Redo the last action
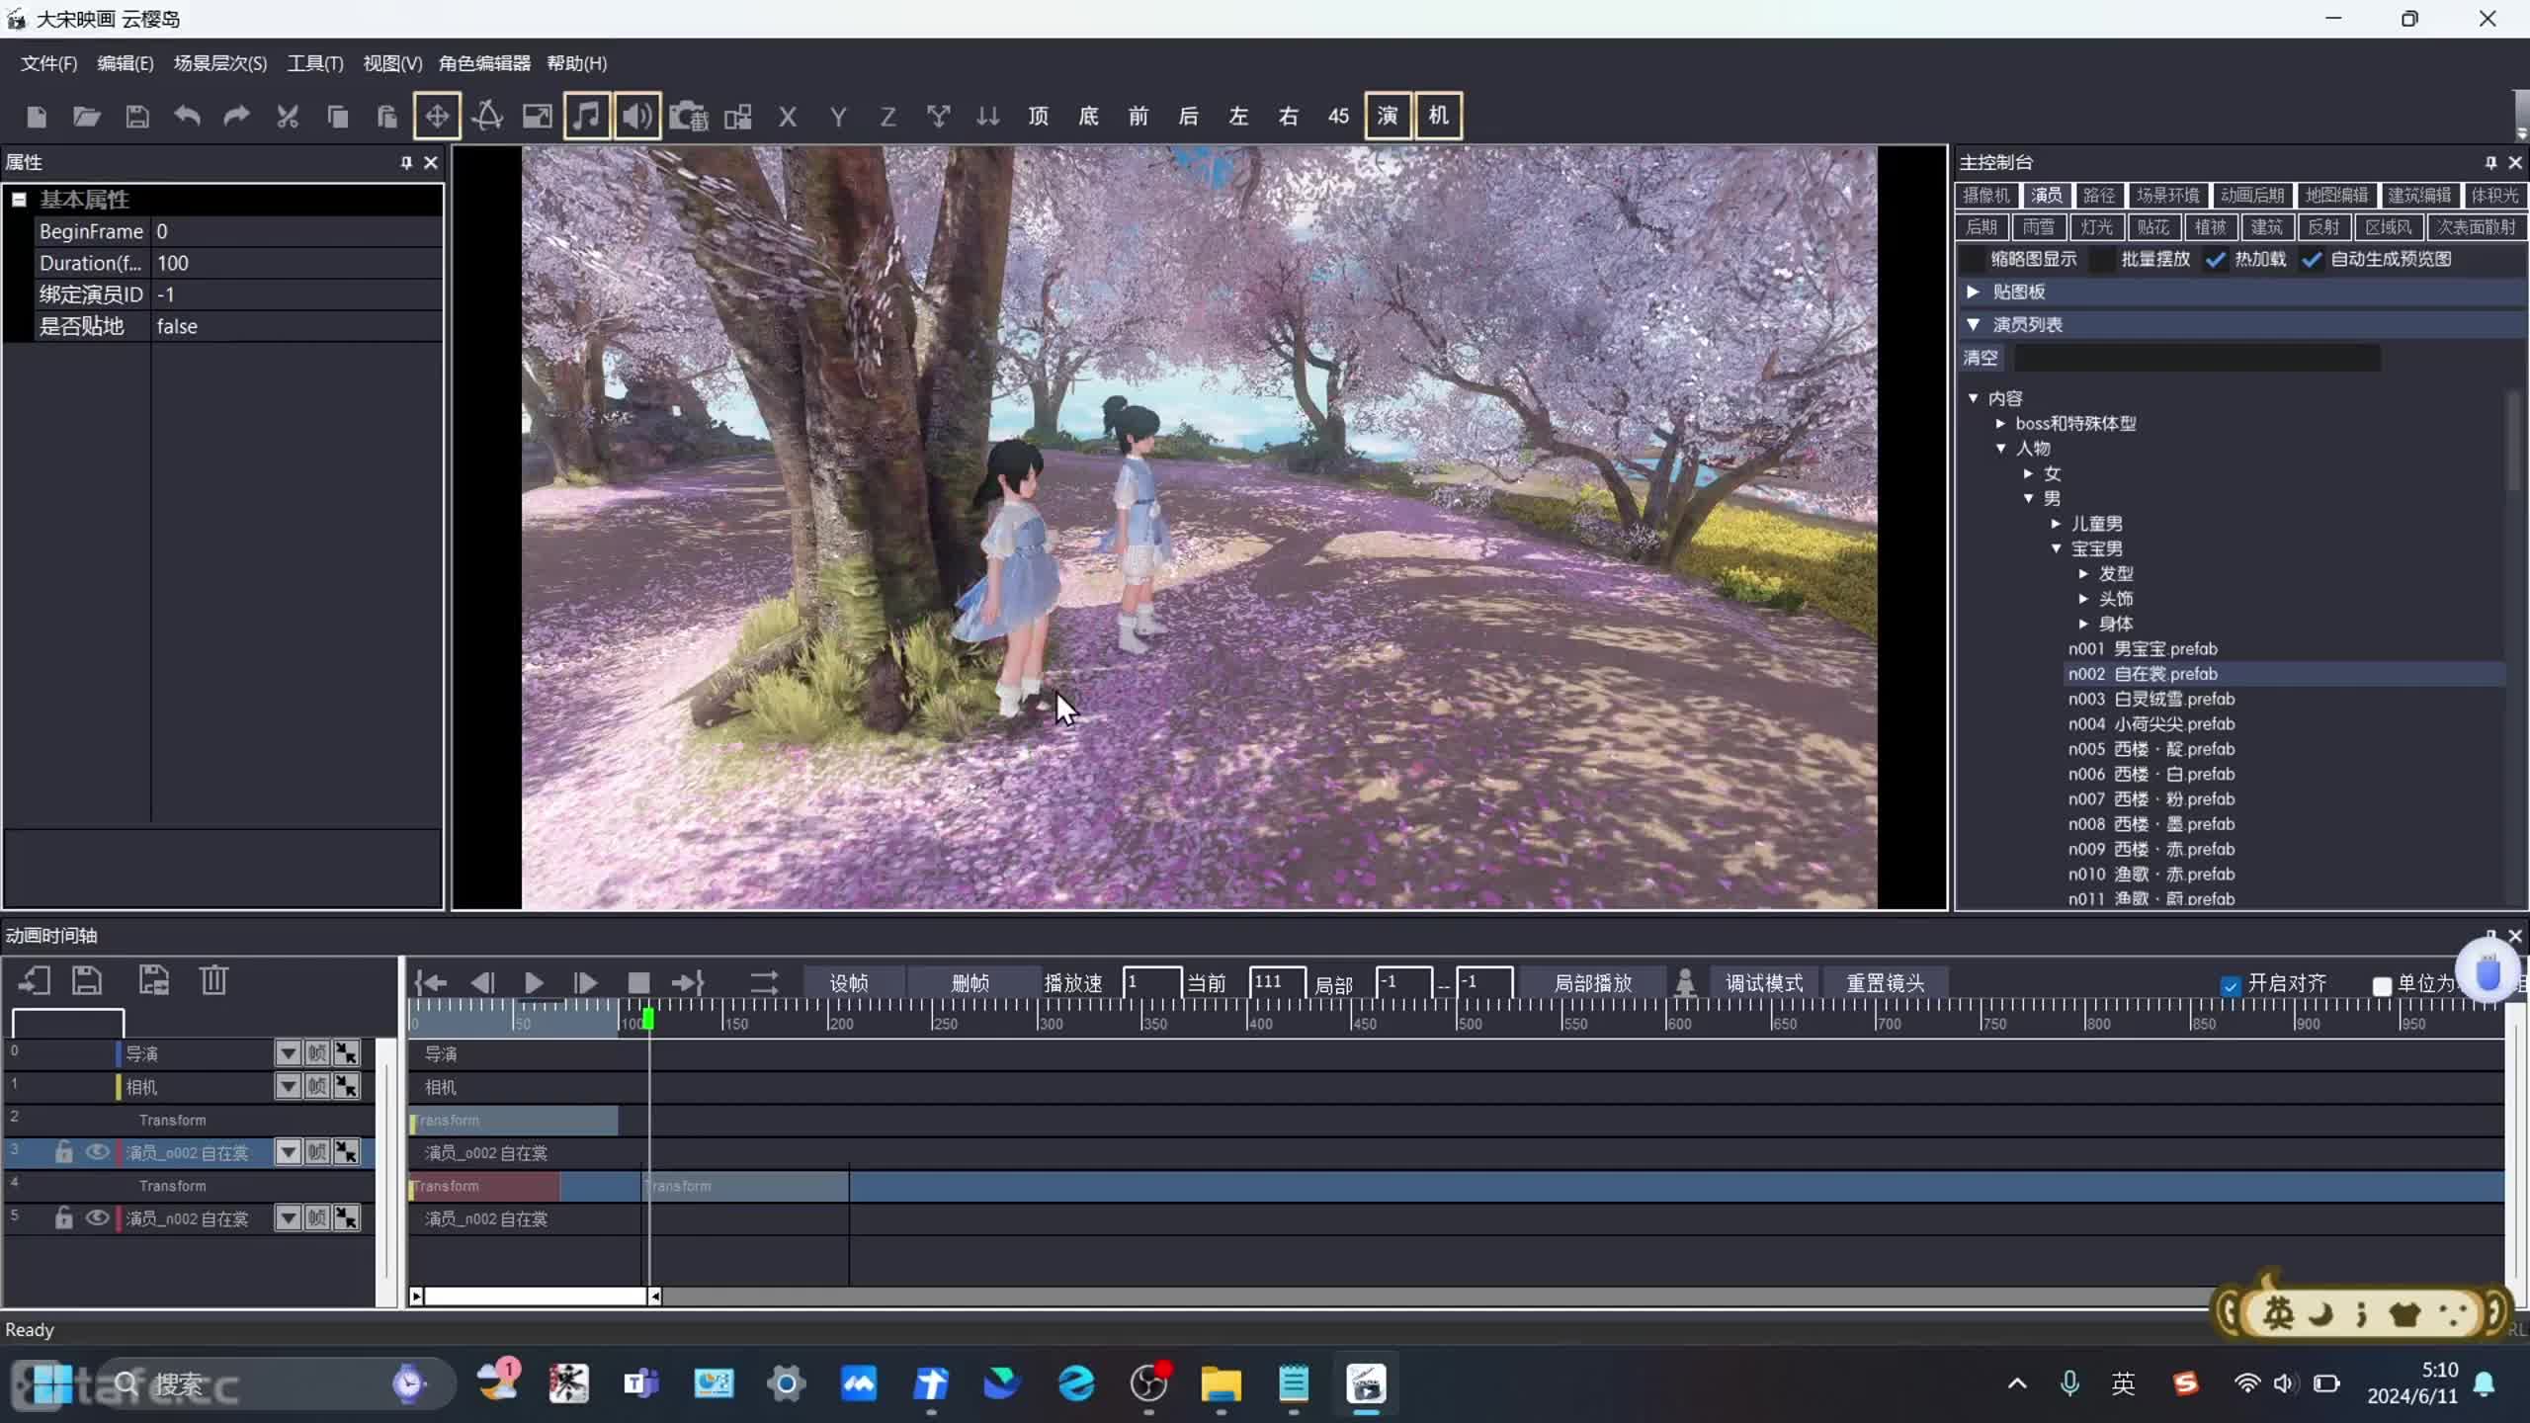This screenshot has height=1423, width=2530. (x=236, y=117)
